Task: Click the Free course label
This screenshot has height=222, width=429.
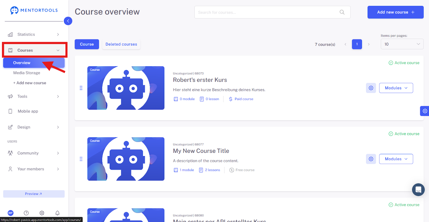Action: (245, 170)
